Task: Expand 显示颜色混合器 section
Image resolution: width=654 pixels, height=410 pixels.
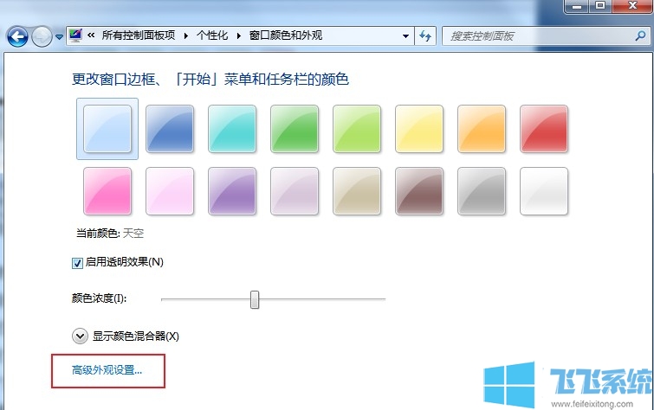Action: pyautogui.click(x=80, y=336)
